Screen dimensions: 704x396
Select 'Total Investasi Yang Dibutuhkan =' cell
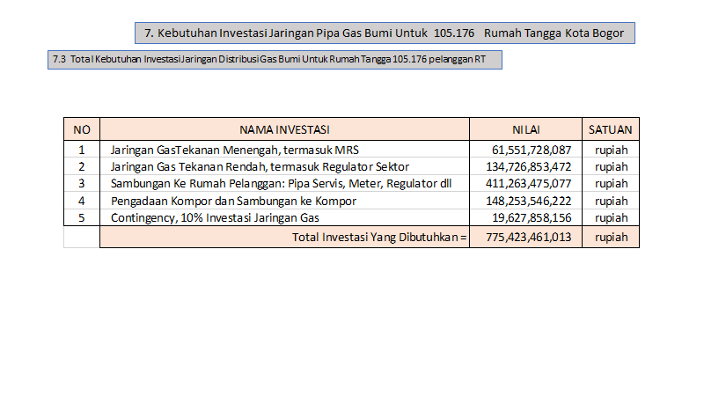[x=284, y=237]
